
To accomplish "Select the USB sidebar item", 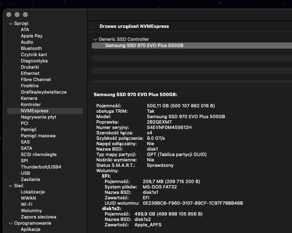I will 25,174.
